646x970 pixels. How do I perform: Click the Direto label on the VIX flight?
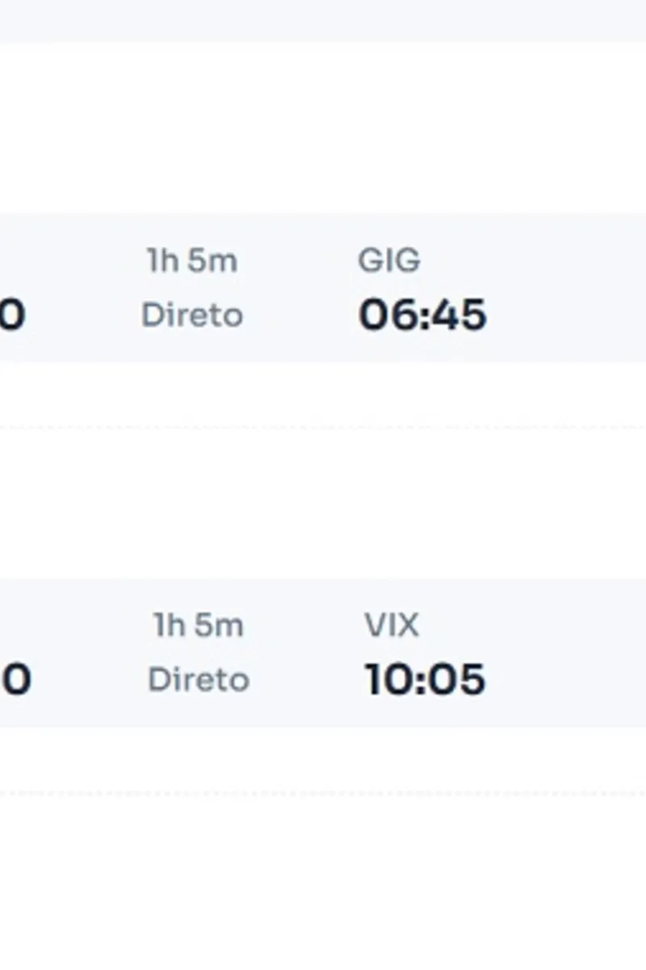(x=199, y=679)
